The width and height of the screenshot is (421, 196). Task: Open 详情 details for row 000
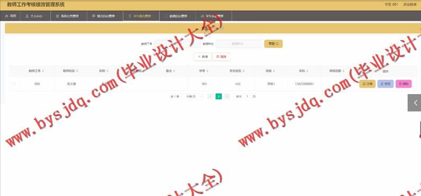(367, 84)
